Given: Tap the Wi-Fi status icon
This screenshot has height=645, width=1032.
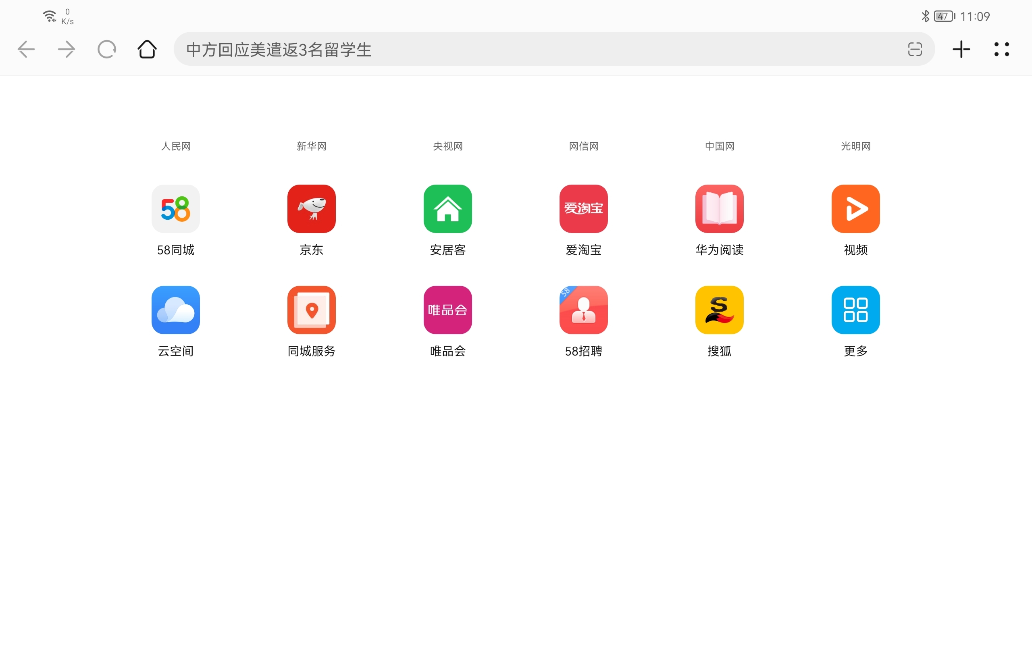Looking at the screenshot, I should coord(50,16).
